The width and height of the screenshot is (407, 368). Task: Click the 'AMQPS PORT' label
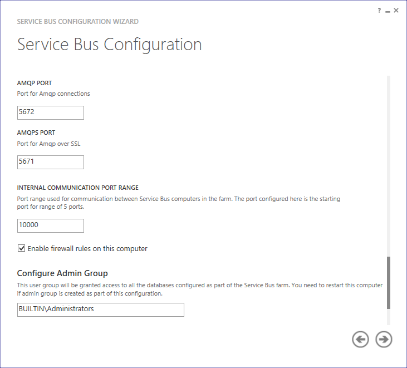tap(36, 133)
